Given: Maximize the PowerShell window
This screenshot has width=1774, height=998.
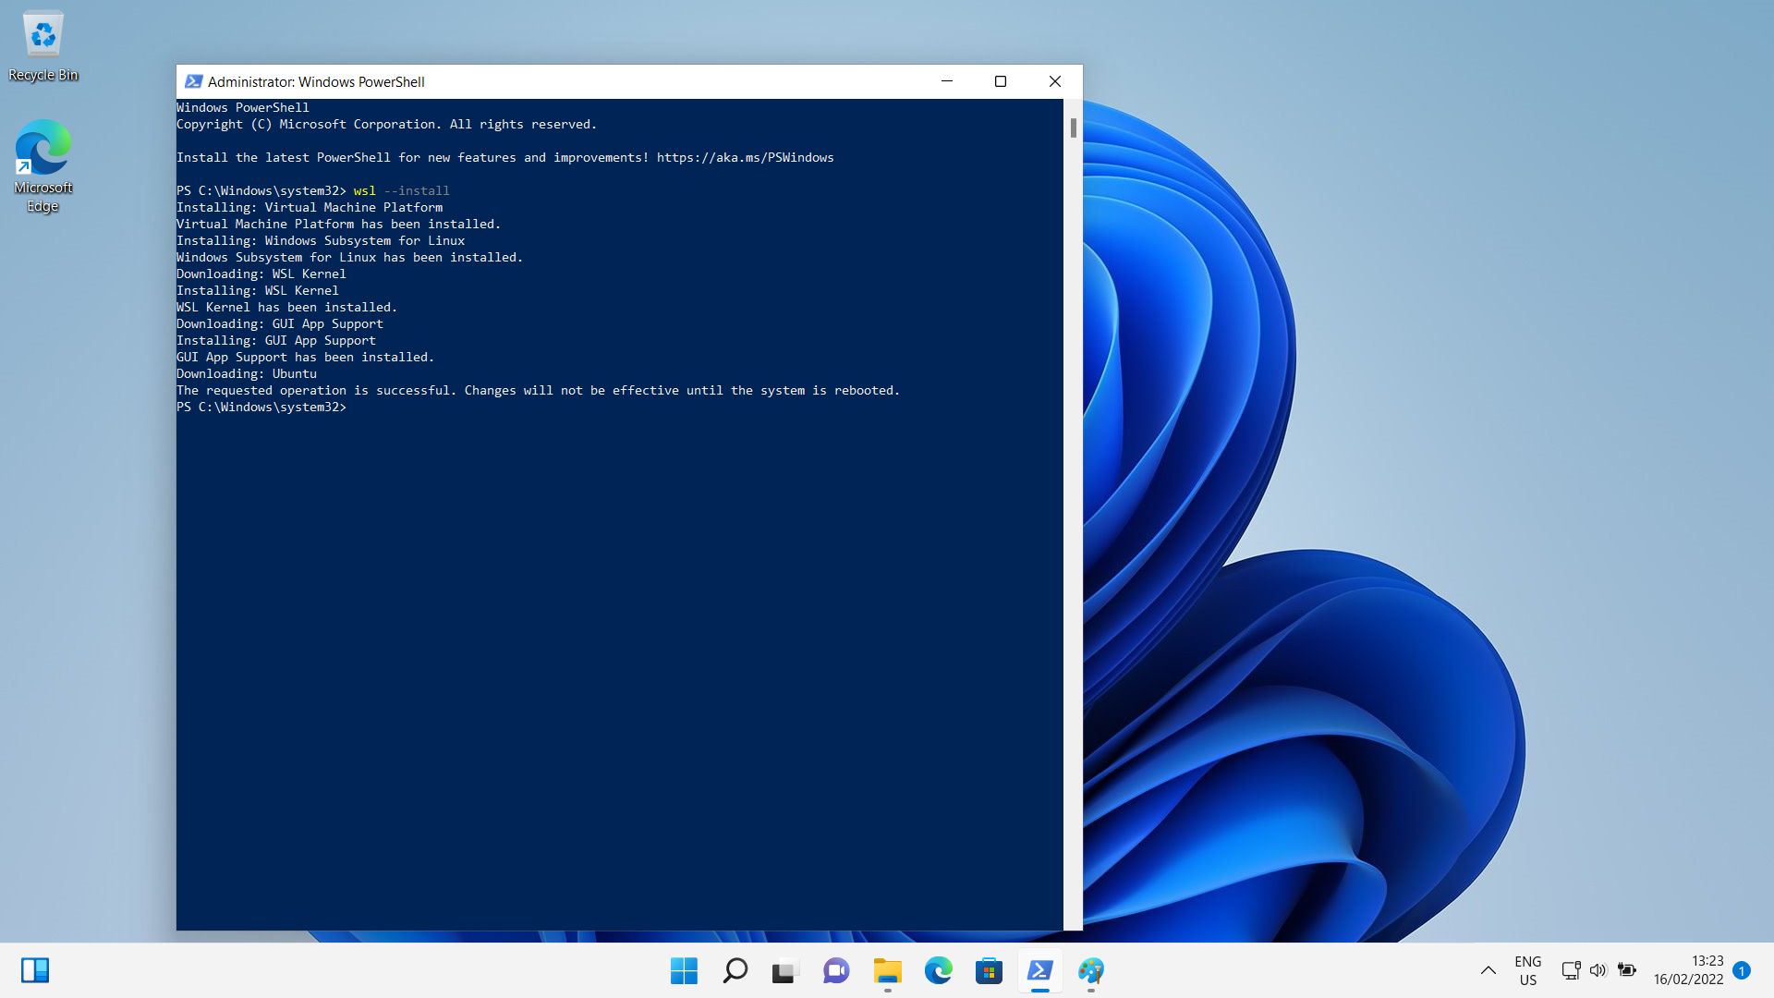Looking at the screenshot, I should click(1000, 81).
